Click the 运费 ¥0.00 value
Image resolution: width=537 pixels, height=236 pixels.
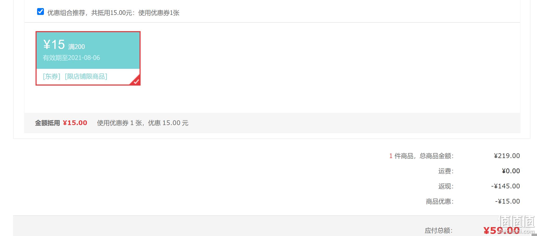(x=511, y=171)
